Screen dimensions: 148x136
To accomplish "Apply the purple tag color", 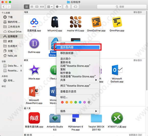I will pyautogui.click(x=84, y=102).
